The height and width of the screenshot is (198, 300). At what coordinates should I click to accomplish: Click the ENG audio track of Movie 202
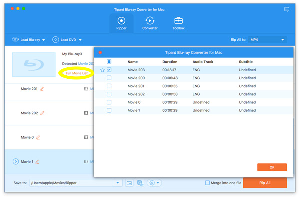196,94
